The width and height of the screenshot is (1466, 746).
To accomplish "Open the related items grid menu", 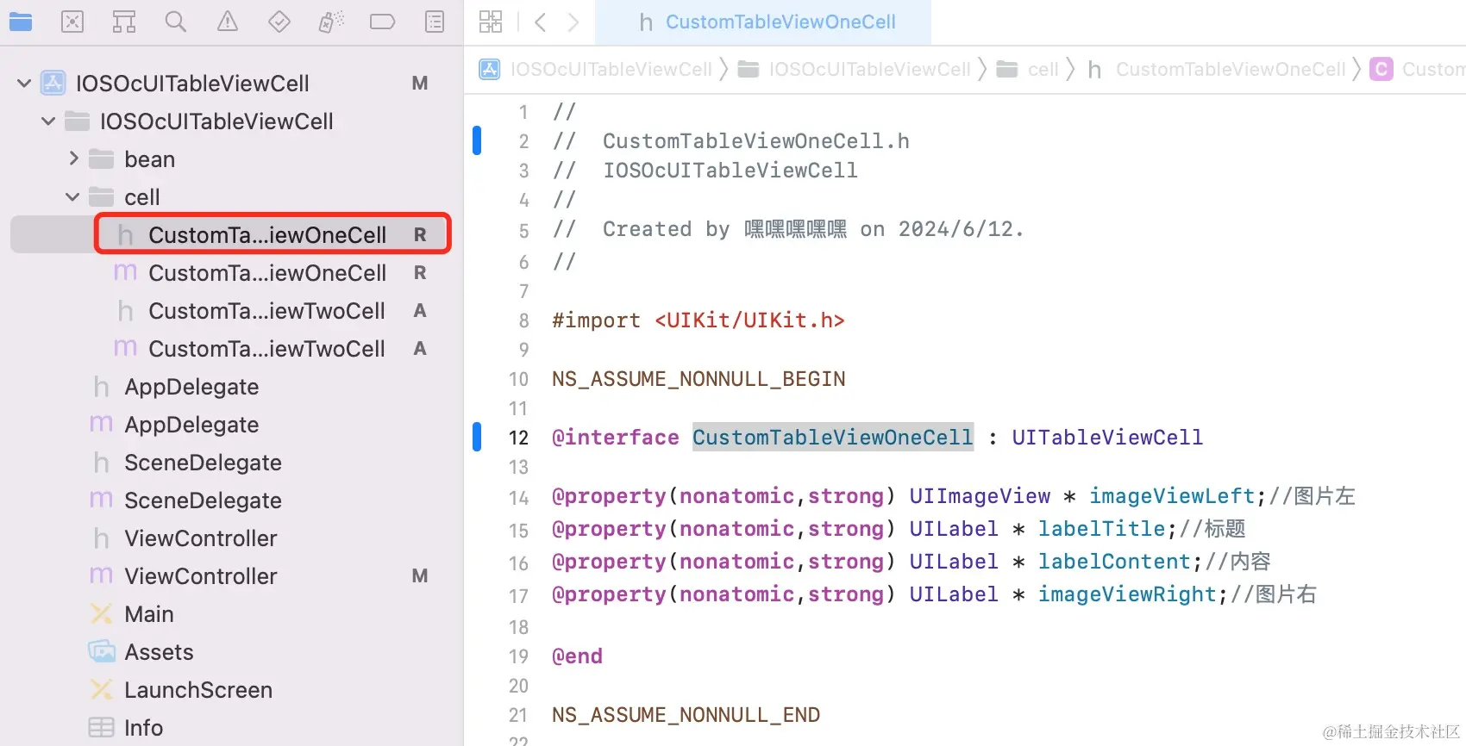I will click(x=491, y=22).
